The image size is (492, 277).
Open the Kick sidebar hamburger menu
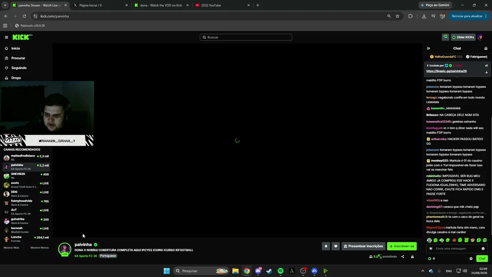(7, 37)
